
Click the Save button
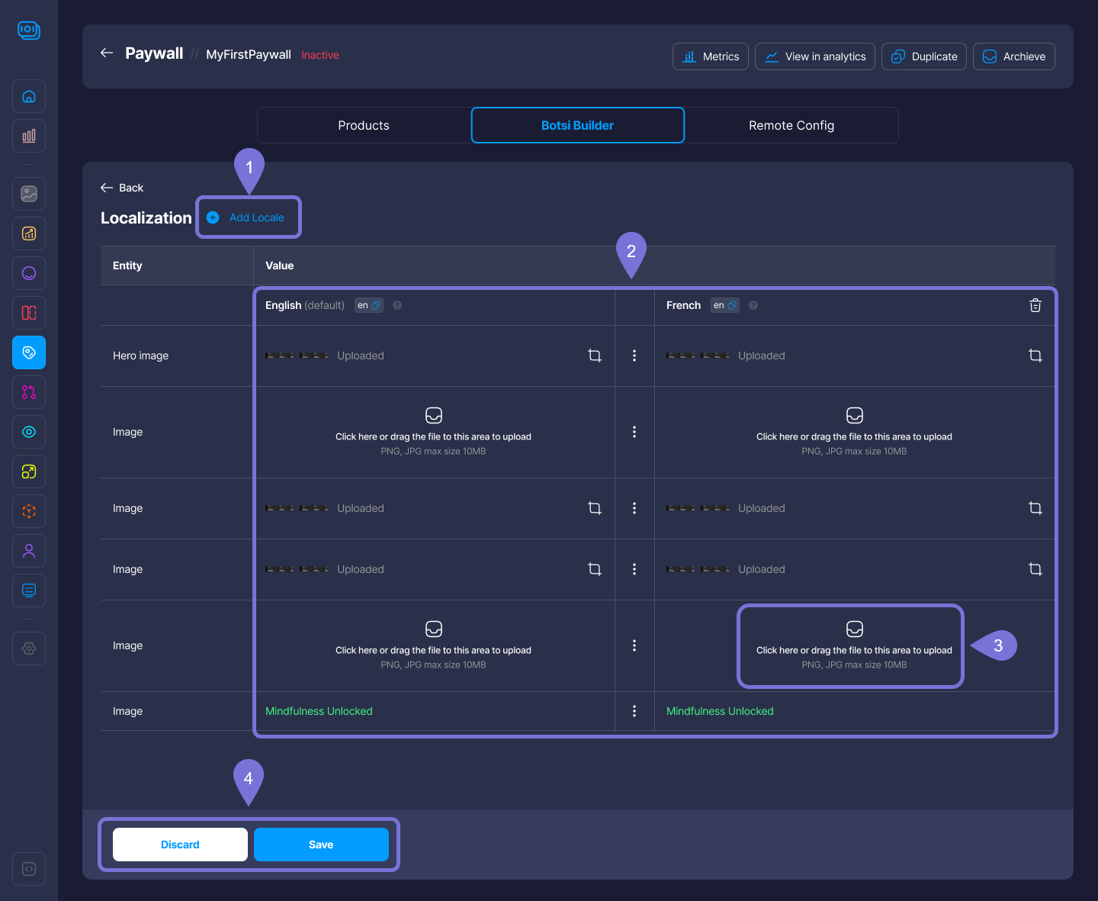click(321, 845)
